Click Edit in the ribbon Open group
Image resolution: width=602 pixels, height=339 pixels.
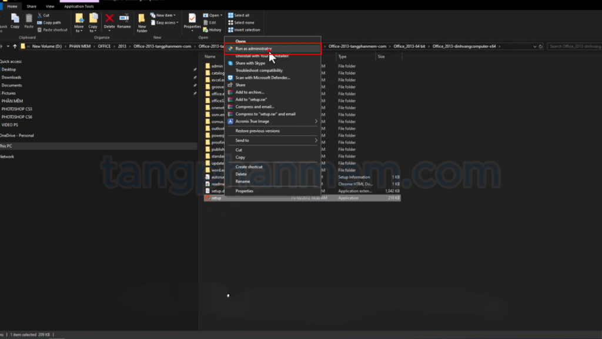tap(210, 23)
